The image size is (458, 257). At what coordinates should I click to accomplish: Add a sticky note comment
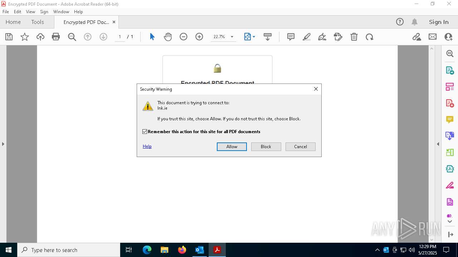291,37
